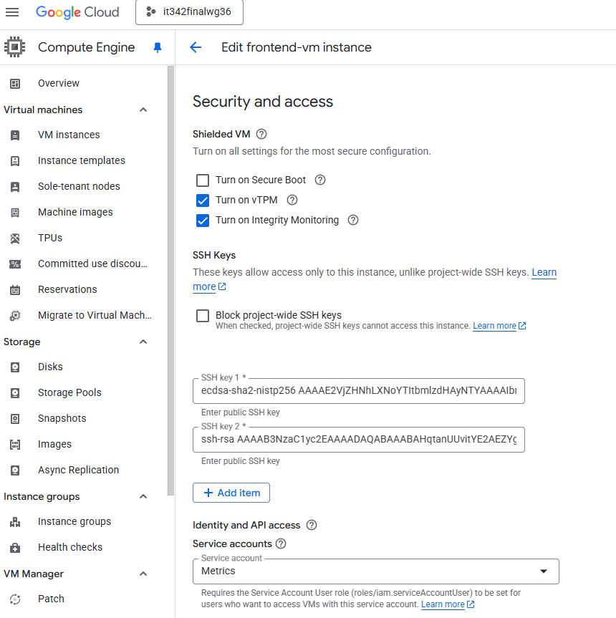Click the Disks icon in the sidebar

tap(15, 367)
